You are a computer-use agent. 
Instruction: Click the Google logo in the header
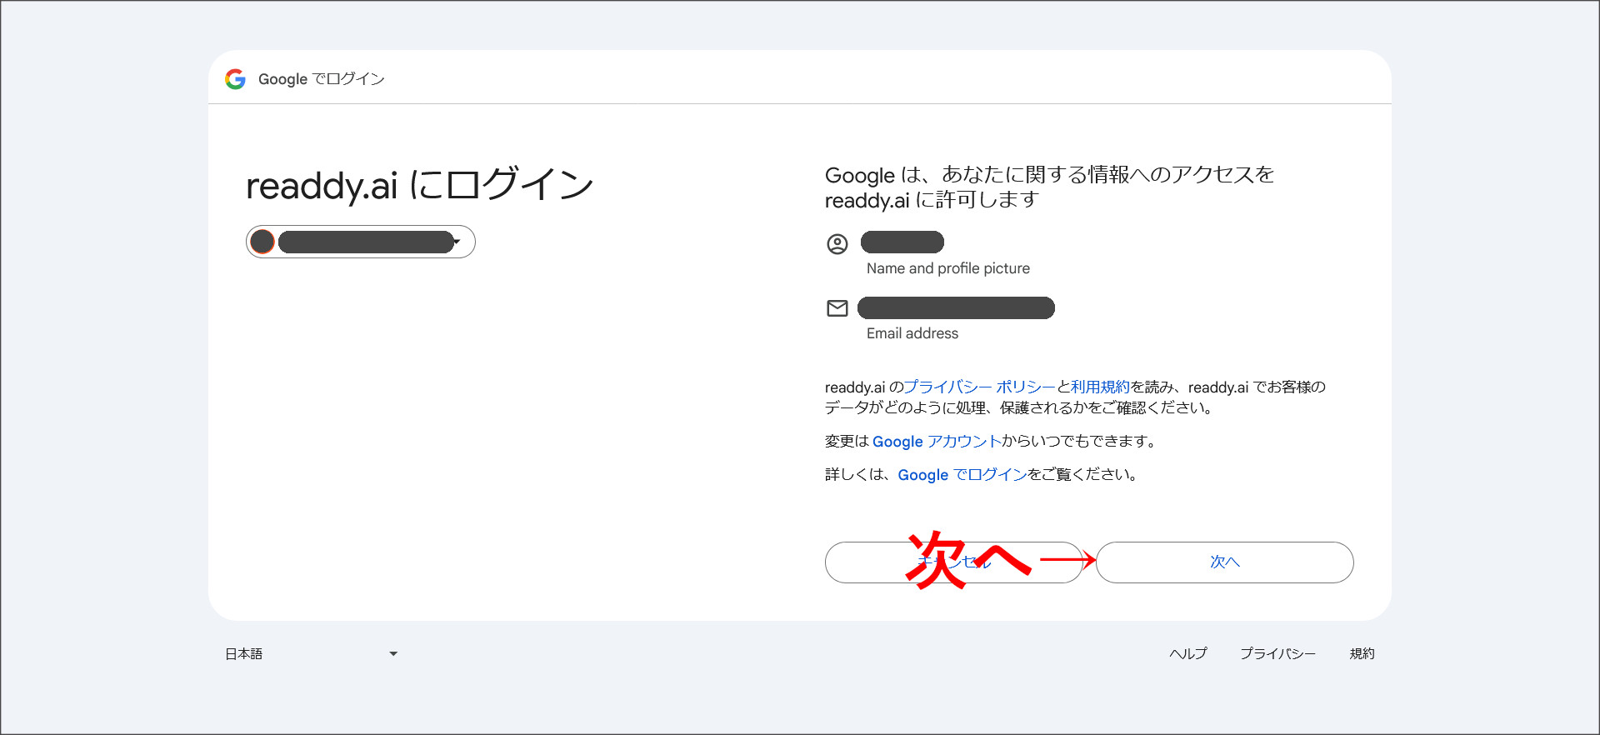click(x=235, y=79)
